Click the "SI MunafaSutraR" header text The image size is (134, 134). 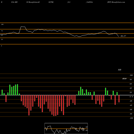click(33, 2)
